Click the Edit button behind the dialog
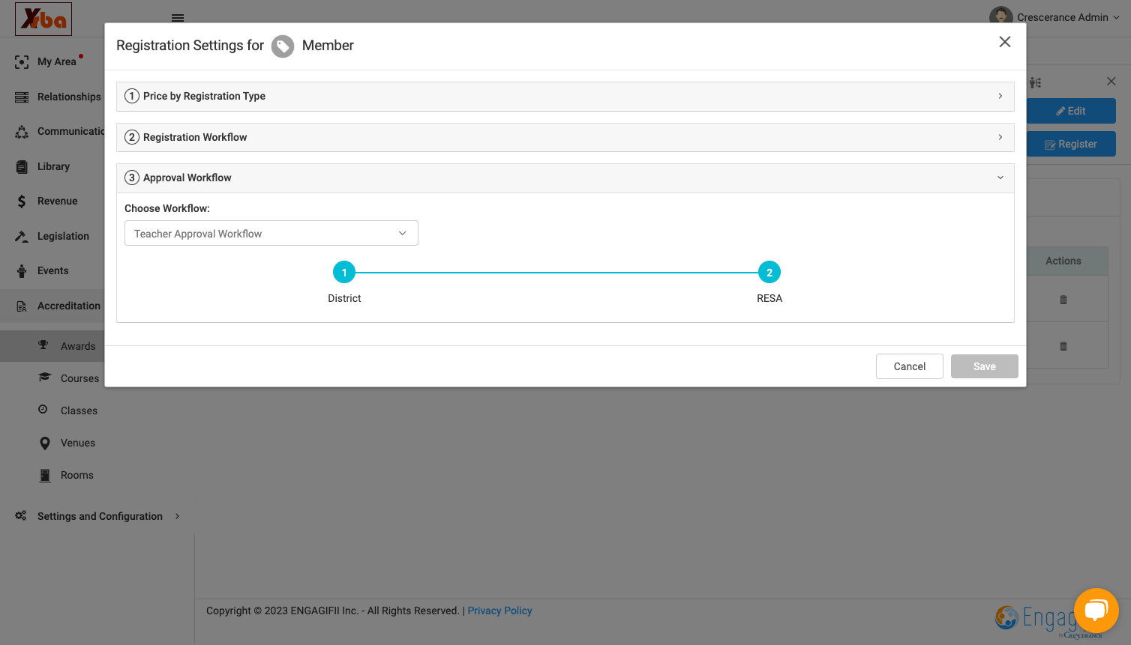The height and width of the screenshot is (645, 1131). click(x=1071, y=111)
